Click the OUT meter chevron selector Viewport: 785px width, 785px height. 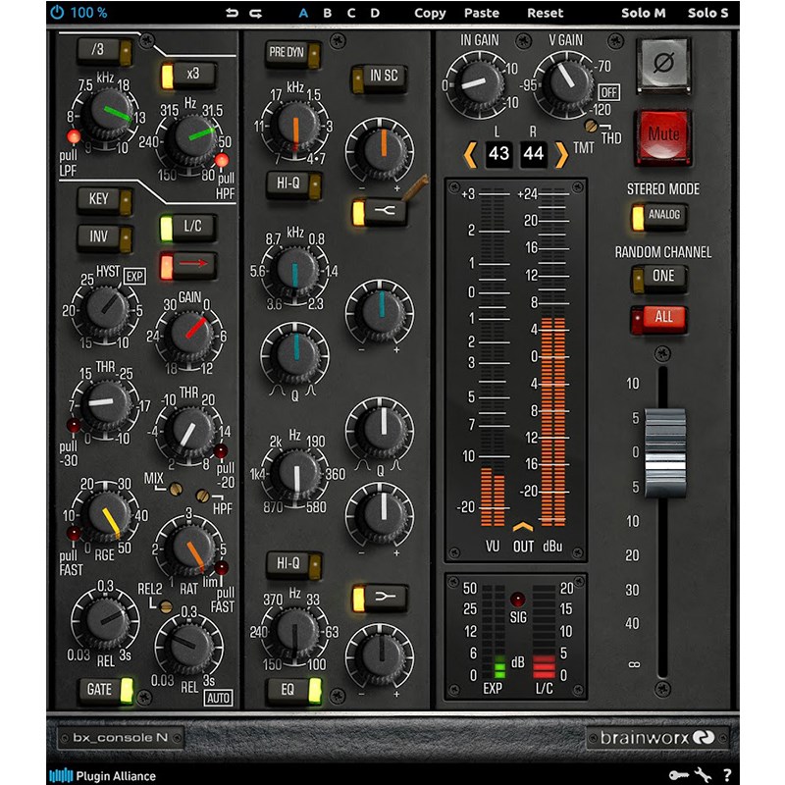pos(524,529)
